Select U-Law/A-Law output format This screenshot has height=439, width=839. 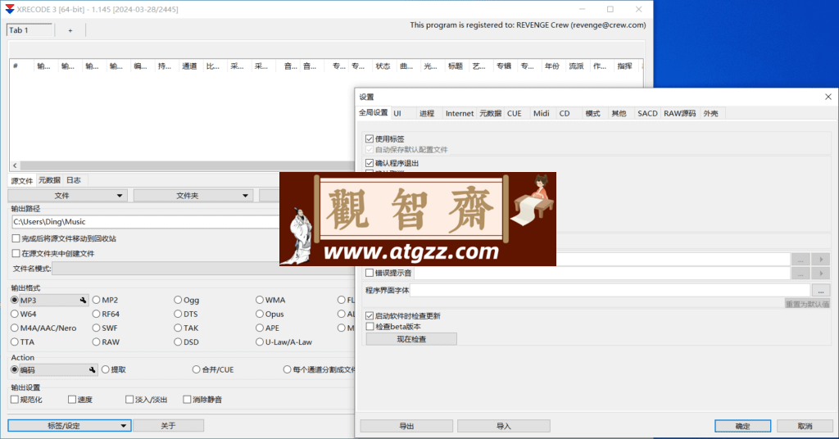260,342
